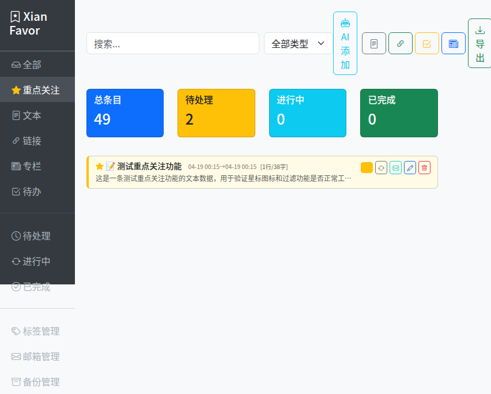Toggle star on 测试重点关注功能 entry
The width and height of the screenshot is (491, 394).
click(x=100, y=167)
